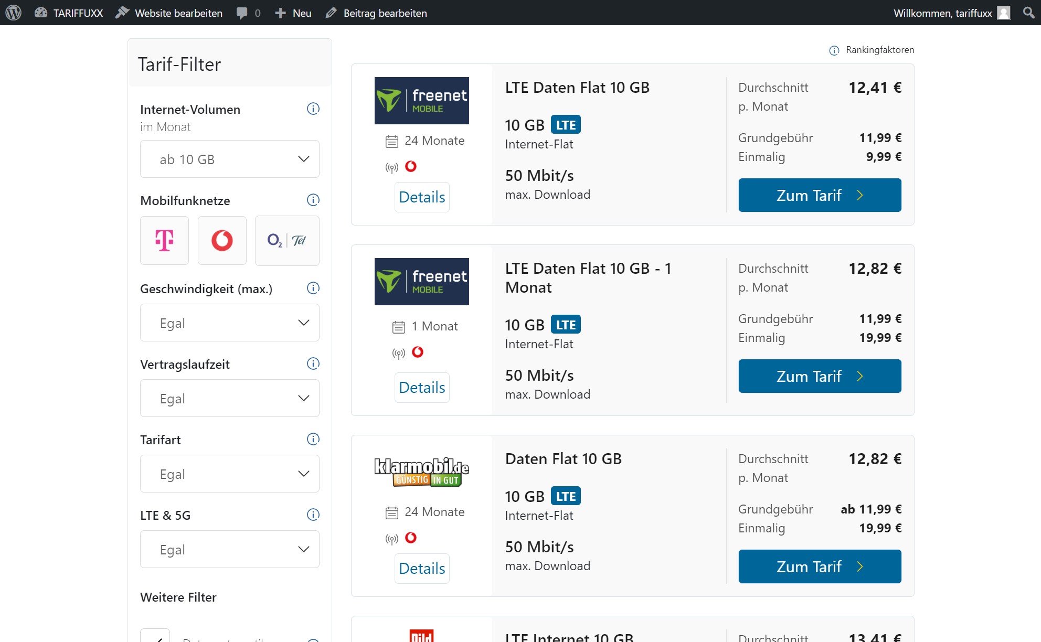The height and width of the screenshot is (642, 1041).
Task: Open the comments bubble in admin bar
Action: coord(248,13)
